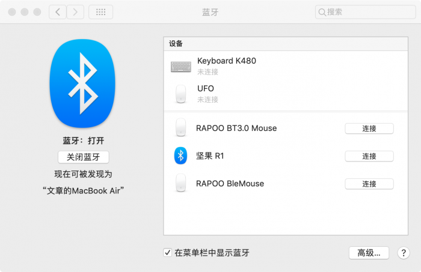Connect the RAPOO BT3.0 Mouse

coord(369,128)
